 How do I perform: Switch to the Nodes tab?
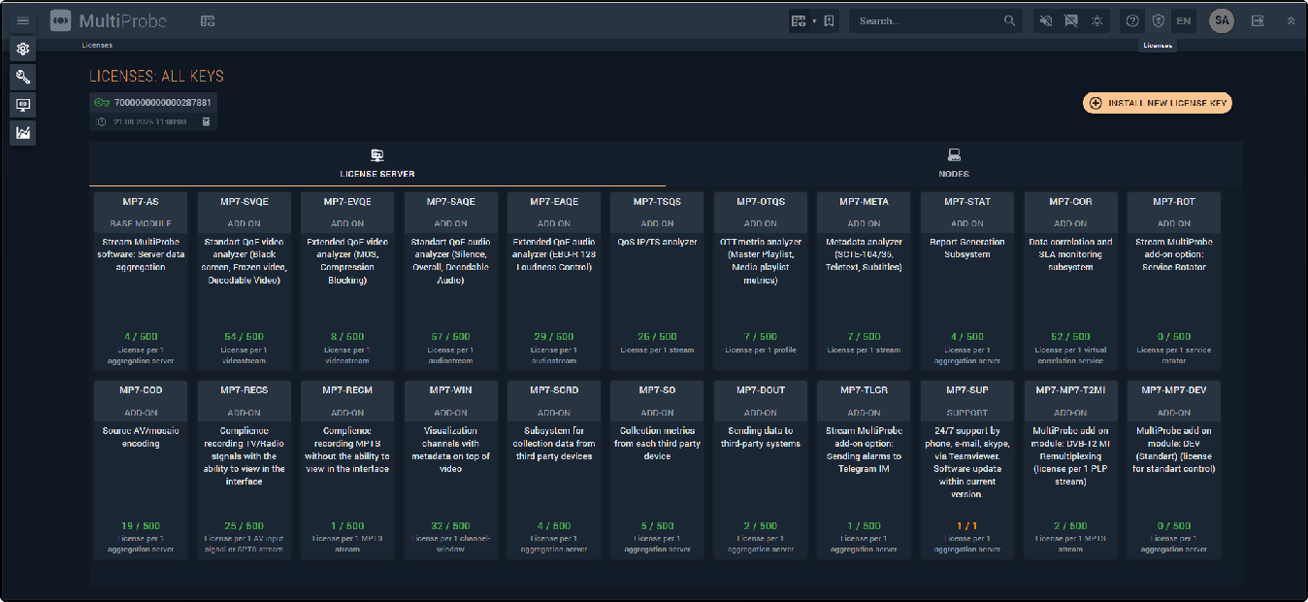(954, 163)
